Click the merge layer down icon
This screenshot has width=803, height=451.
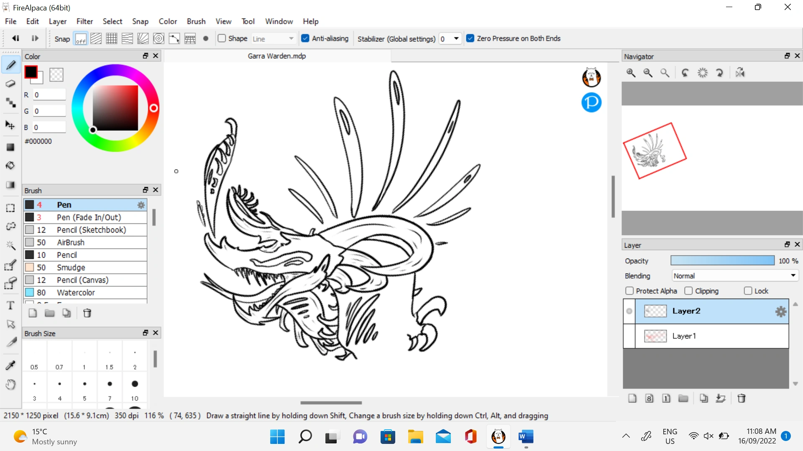point(721,399)
